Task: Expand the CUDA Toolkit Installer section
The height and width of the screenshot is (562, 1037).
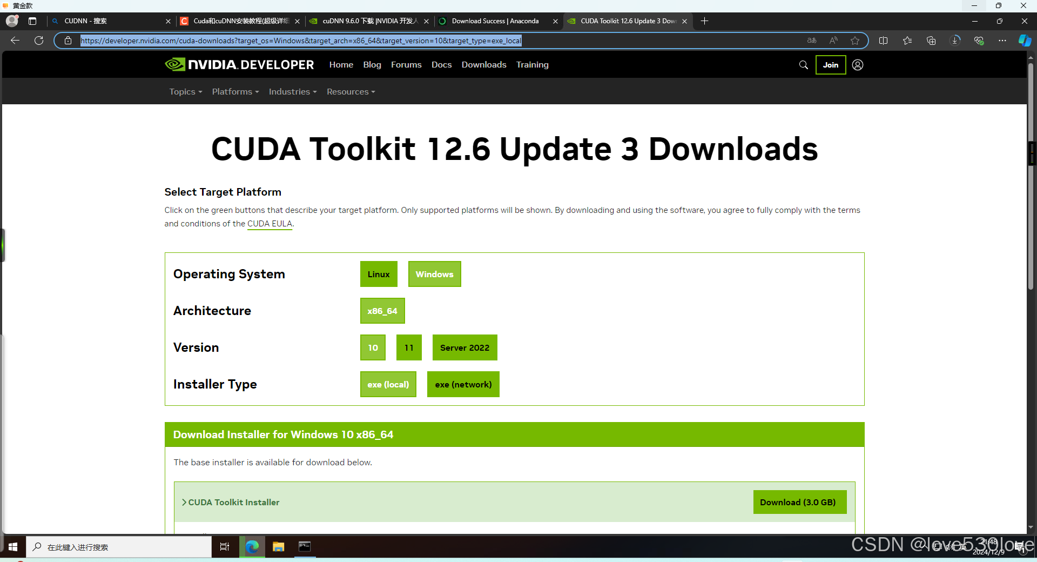Action: (x=231, y=502)
